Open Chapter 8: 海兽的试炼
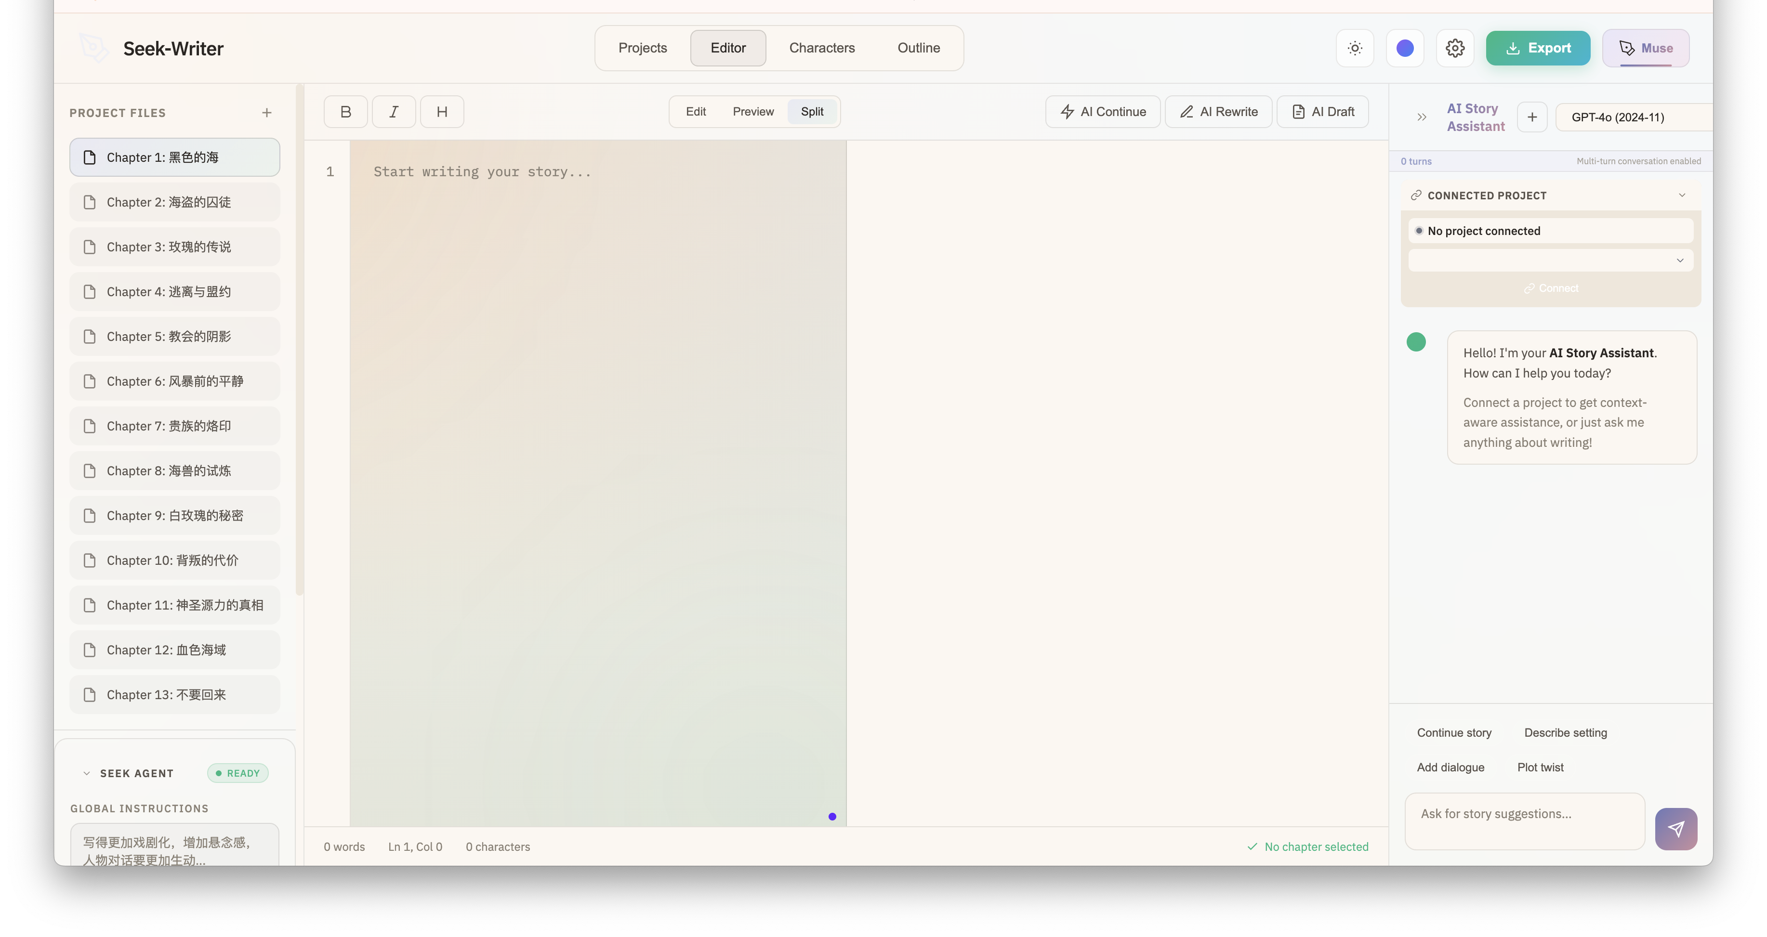Screen dimensions: 1767x937 [174, 471]
